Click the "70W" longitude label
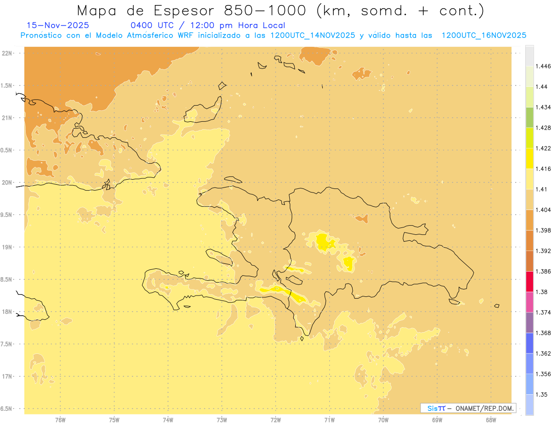The width and height of the screenshot is (551, 426). [x=383, y=420]
